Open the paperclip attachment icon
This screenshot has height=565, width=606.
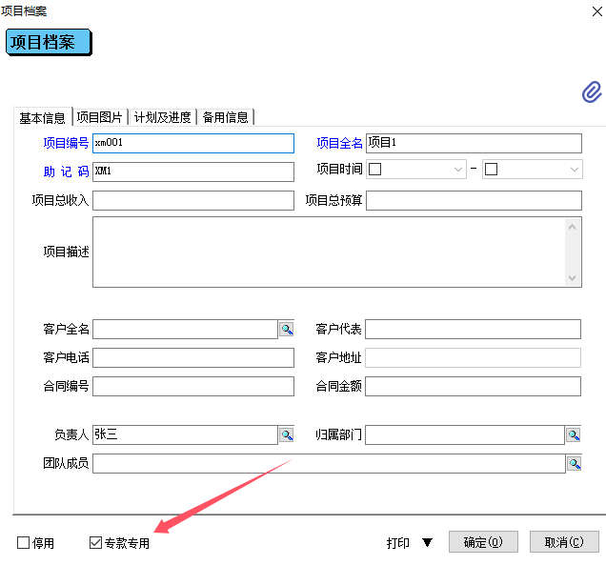tap(592, 92)
